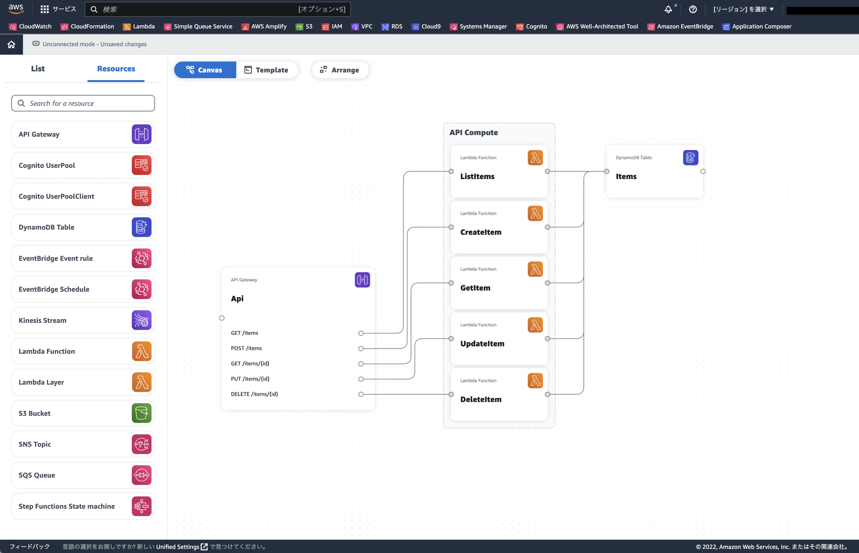
Task: Open the Amazon EventBridge shortcut
Action: 680,27
